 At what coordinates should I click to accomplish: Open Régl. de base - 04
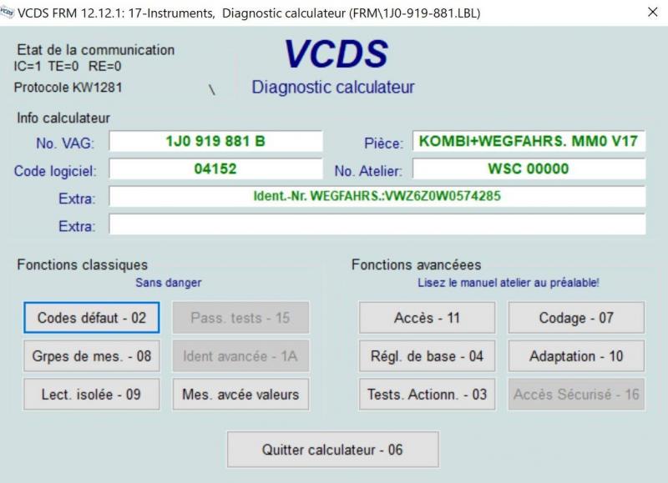point(428,355)
